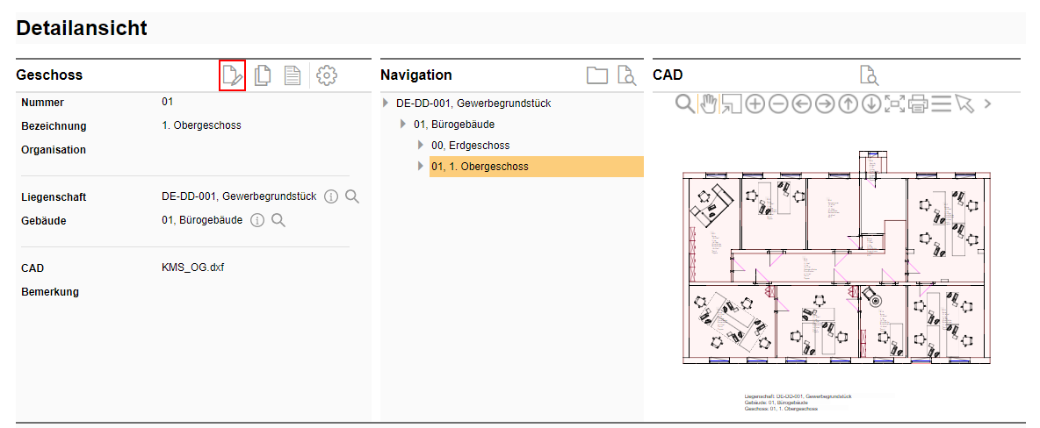Screen dimensions: 1040x428
Task: Select the pan hand tool in CAD toolbar
Action: (708, 103)
